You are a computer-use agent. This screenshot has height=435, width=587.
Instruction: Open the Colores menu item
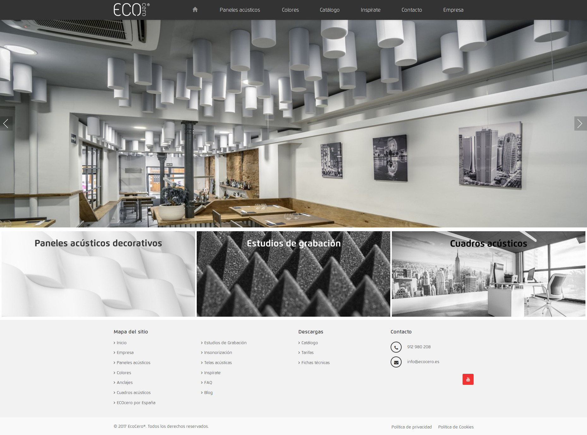tap(290, 10)
